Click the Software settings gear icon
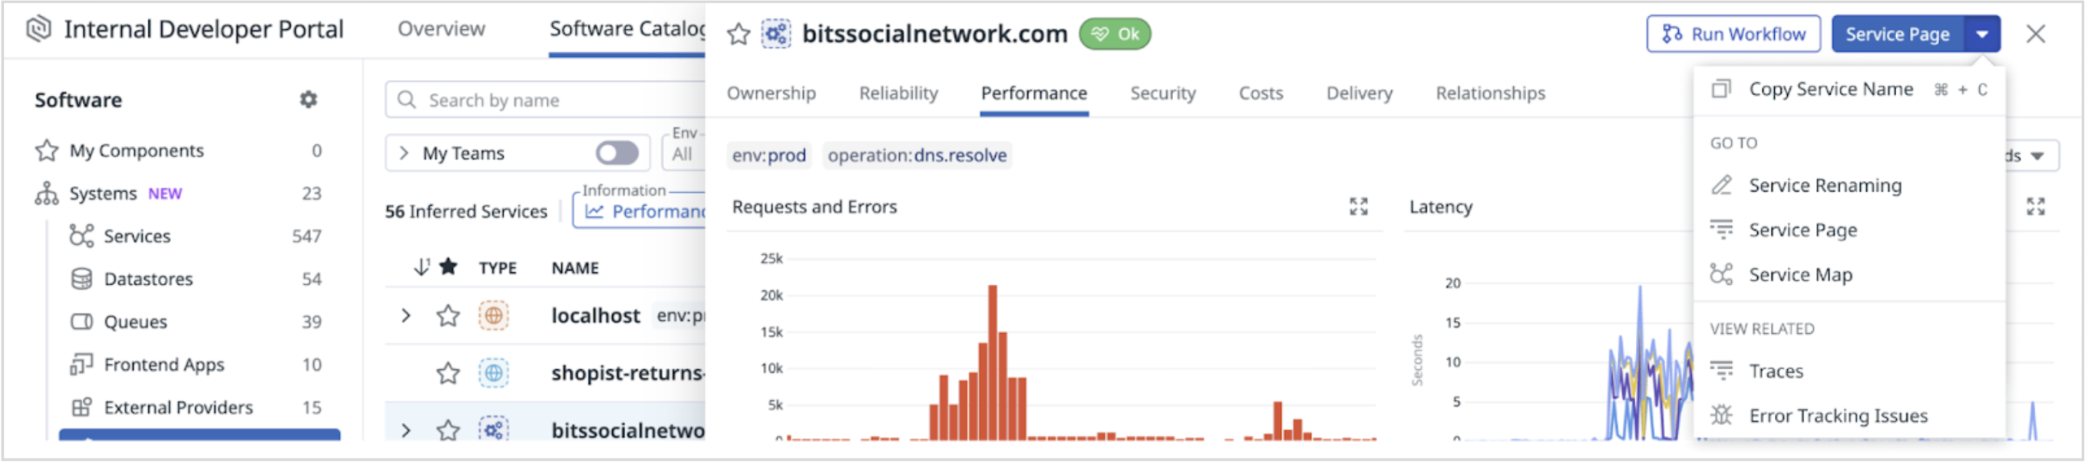Screen dimensions: 2085x462 click(x=309, y=100)
